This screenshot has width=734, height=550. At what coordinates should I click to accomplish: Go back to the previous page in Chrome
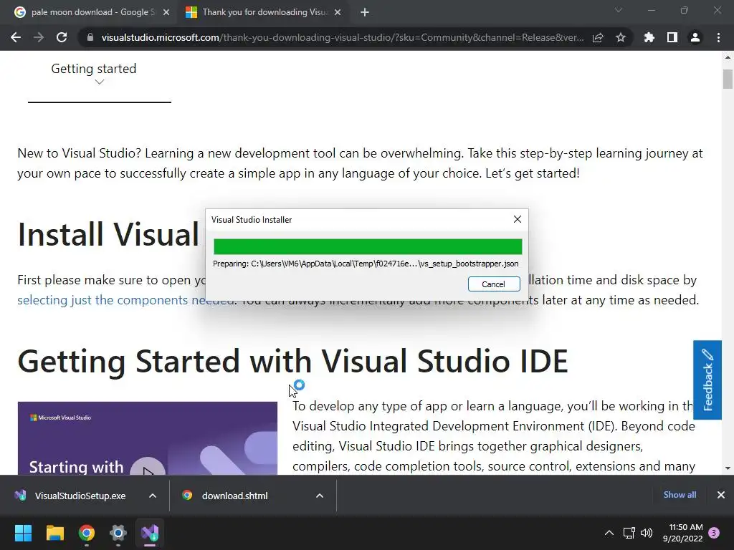point(16,37)
